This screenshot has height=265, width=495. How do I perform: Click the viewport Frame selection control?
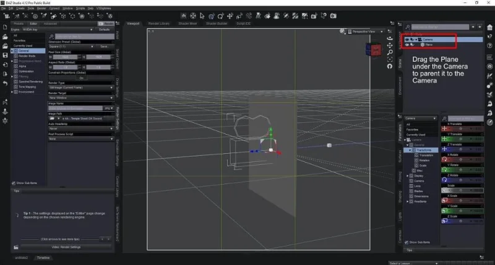click(390, 59)
